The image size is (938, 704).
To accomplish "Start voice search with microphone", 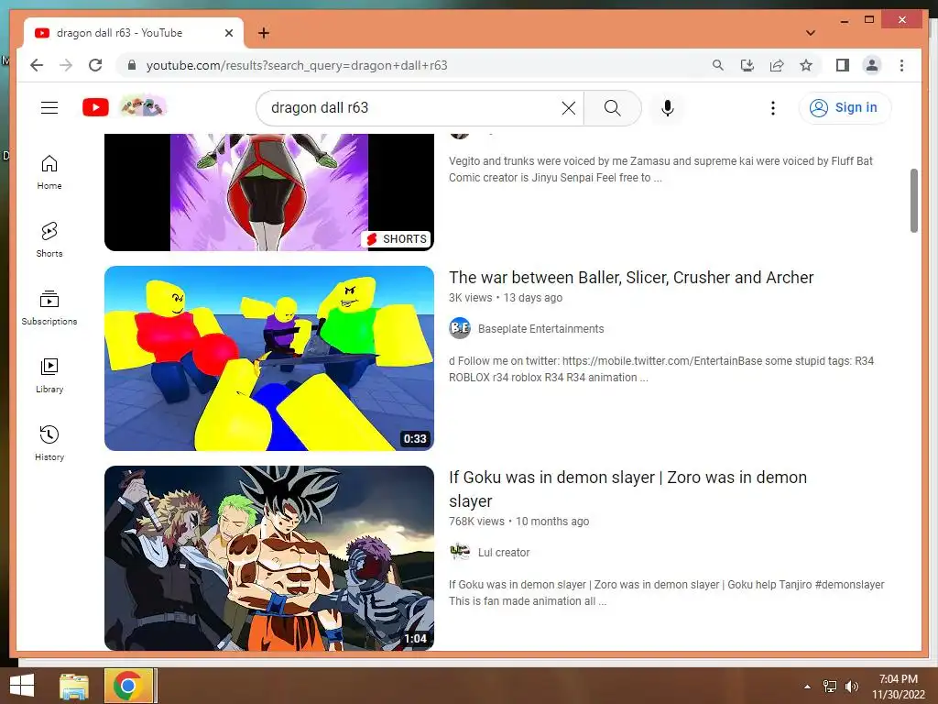I will (668, 108).
